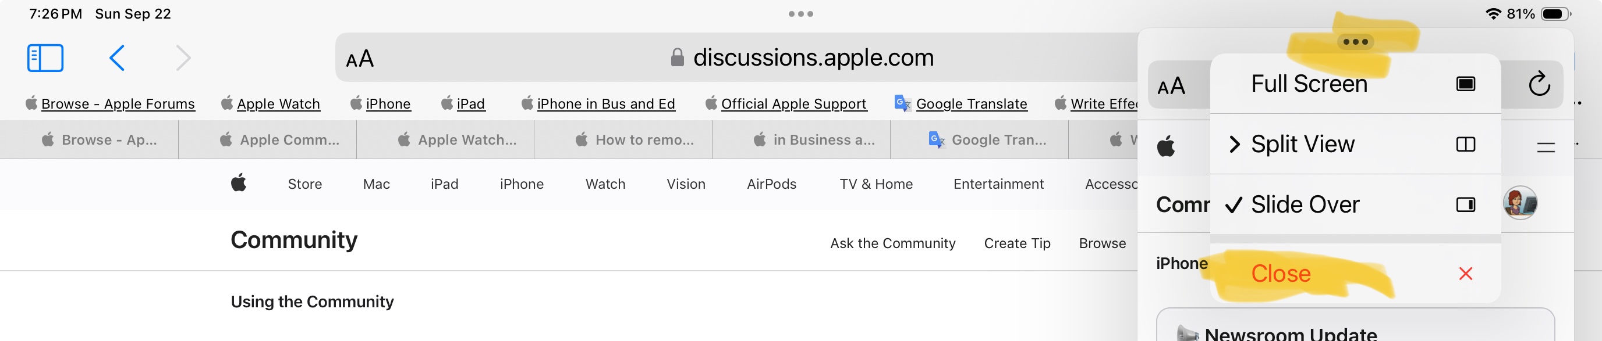The width and height of the screenshot is (1602, 341).
Task: Open the AirPods navigation item
Action: pyautogui.click(x=771, y=184)
